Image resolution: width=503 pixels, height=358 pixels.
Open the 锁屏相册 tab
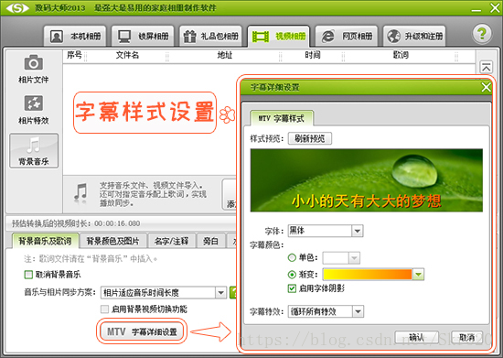coord(143,37)
